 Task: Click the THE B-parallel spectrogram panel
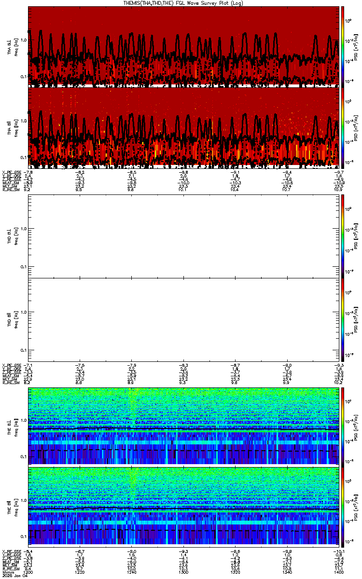click(184, 508)
